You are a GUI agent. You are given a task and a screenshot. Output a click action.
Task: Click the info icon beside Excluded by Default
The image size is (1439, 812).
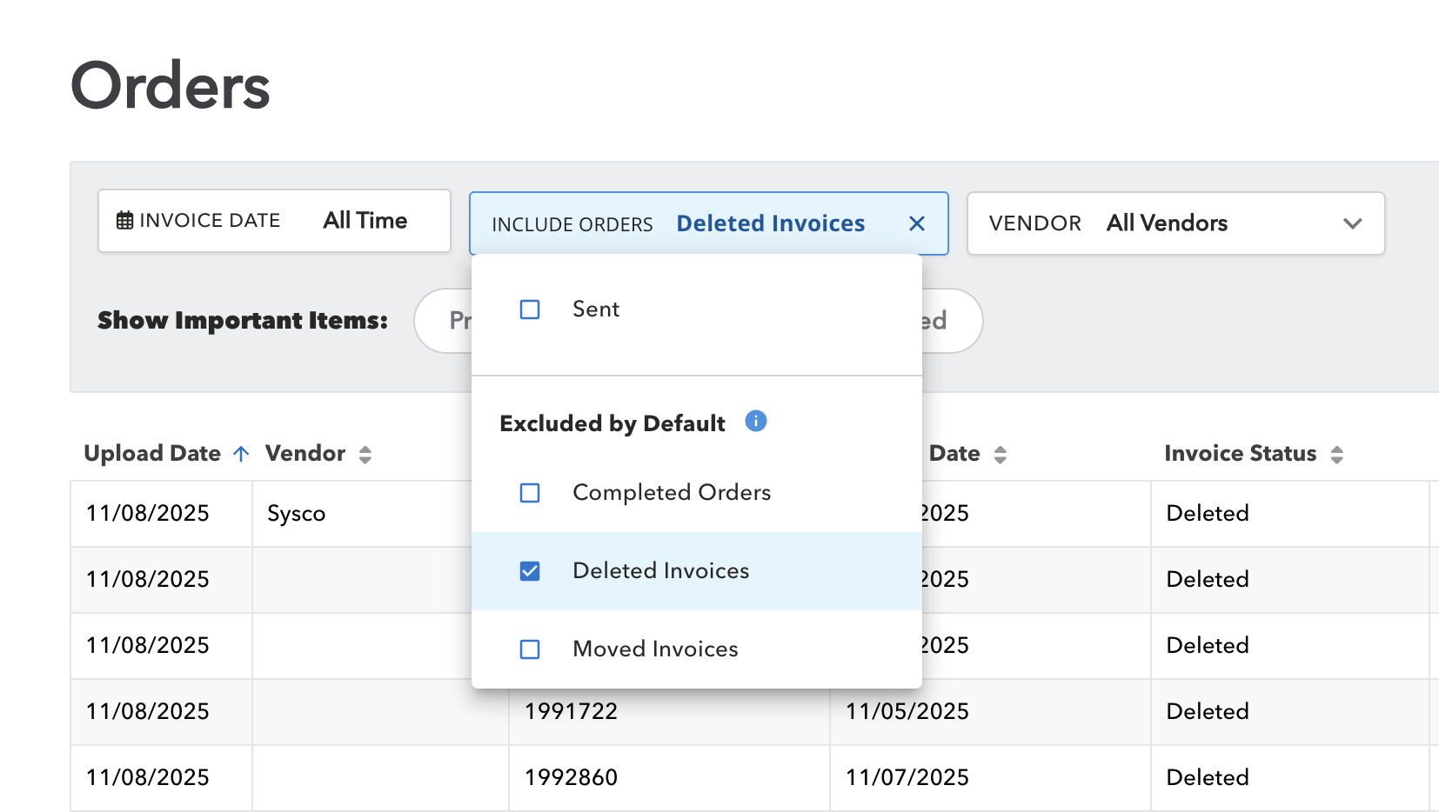coord(755,422)
